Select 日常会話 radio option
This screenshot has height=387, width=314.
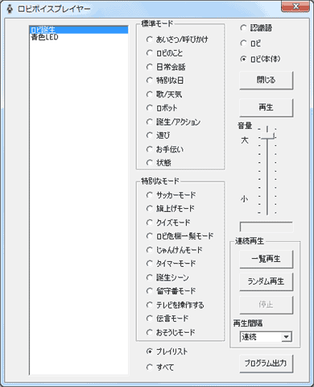pyautogui.click(x=149, y=67)
